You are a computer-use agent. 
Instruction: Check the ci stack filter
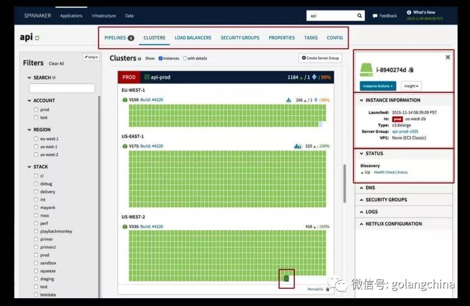[x=36, y=175]
